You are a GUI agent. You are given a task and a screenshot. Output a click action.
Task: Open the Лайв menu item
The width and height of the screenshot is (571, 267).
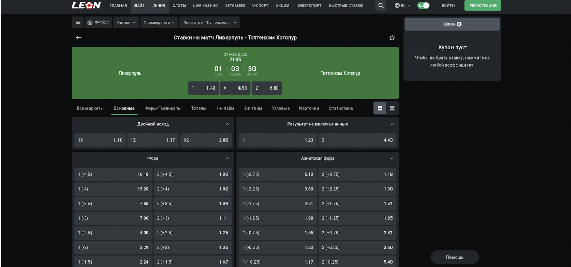click(139, 6)
